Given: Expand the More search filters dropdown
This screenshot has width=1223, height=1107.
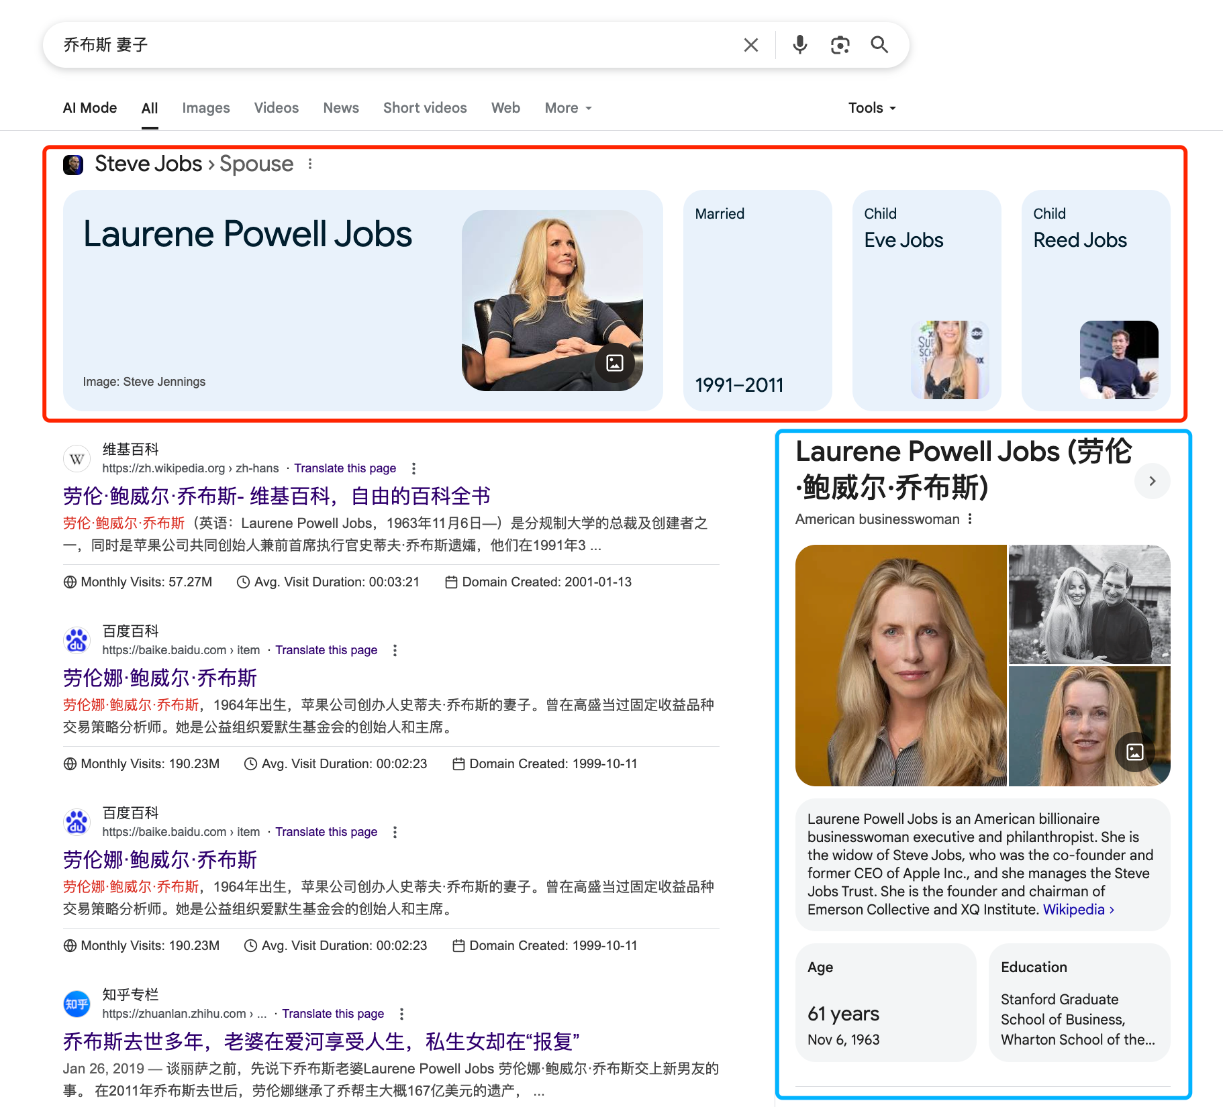Looking at the screenshot, I should click(568, 108).
